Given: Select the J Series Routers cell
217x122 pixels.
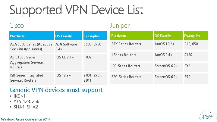Looking at the screenshot, I should [124, 55].
